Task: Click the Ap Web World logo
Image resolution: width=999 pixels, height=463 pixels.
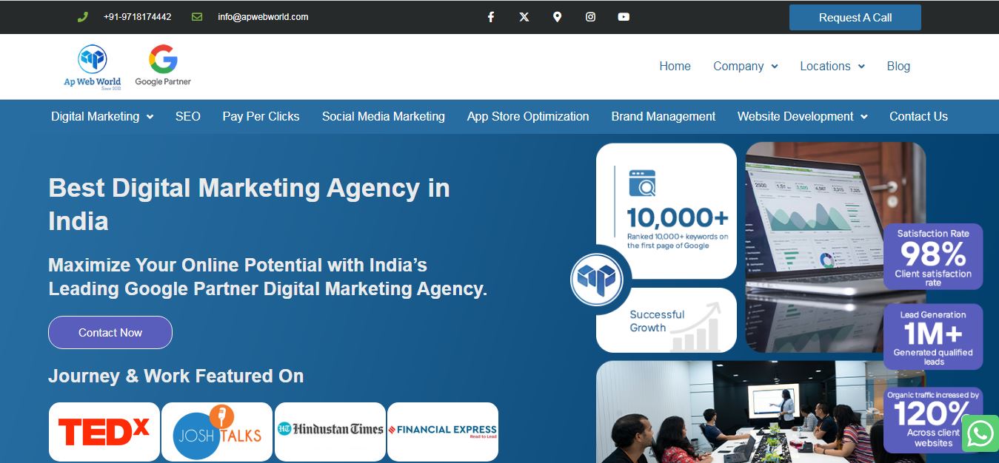Action: point(93,67)
